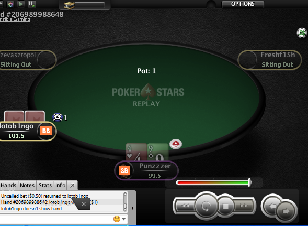Image resolution: width=308 pixels, height=226 pixels.
Task: Click the cashier chip icon at top right
Action: 302,33
